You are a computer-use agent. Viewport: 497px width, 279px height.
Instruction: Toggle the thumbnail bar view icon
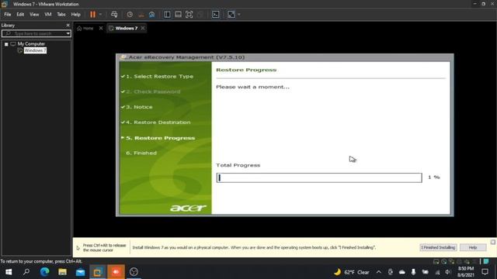(x=178, y=14)
